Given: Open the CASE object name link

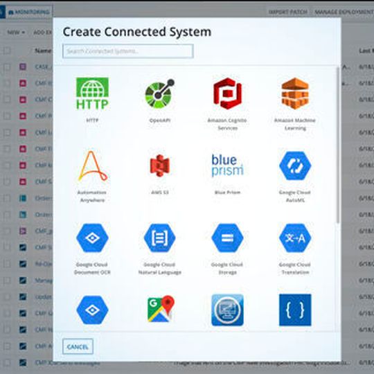Looking at the screenshot, I should (44, 66).
